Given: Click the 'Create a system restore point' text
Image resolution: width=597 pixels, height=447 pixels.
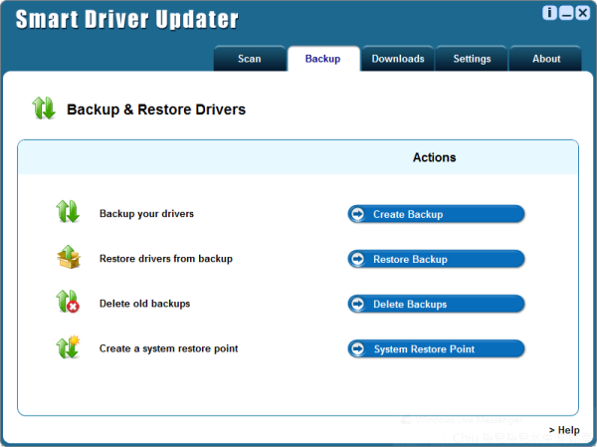Looking at the screenshot, I should 169,348.
